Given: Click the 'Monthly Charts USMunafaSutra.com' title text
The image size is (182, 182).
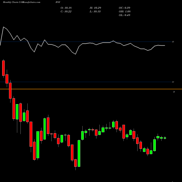Looking at the screenshot, I should pos(21,2).
